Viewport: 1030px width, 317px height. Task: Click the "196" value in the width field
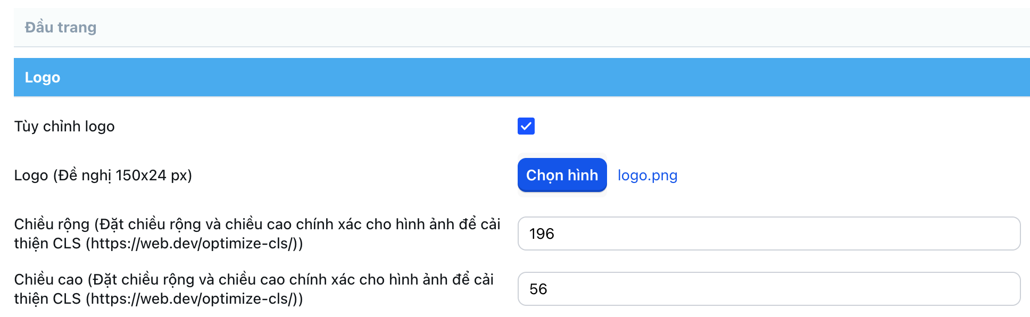[x=542, y=234]
